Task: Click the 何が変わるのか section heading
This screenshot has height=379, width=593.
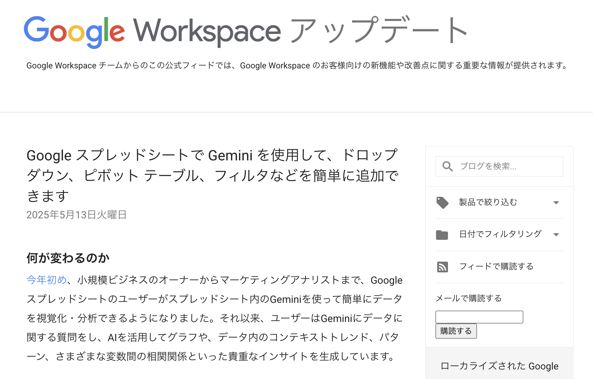Action: 66,257
